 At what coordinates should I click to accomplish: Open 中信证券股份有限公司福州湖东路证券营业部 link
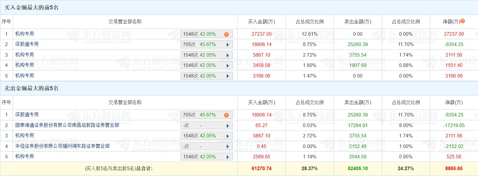(x=63, y=146)
